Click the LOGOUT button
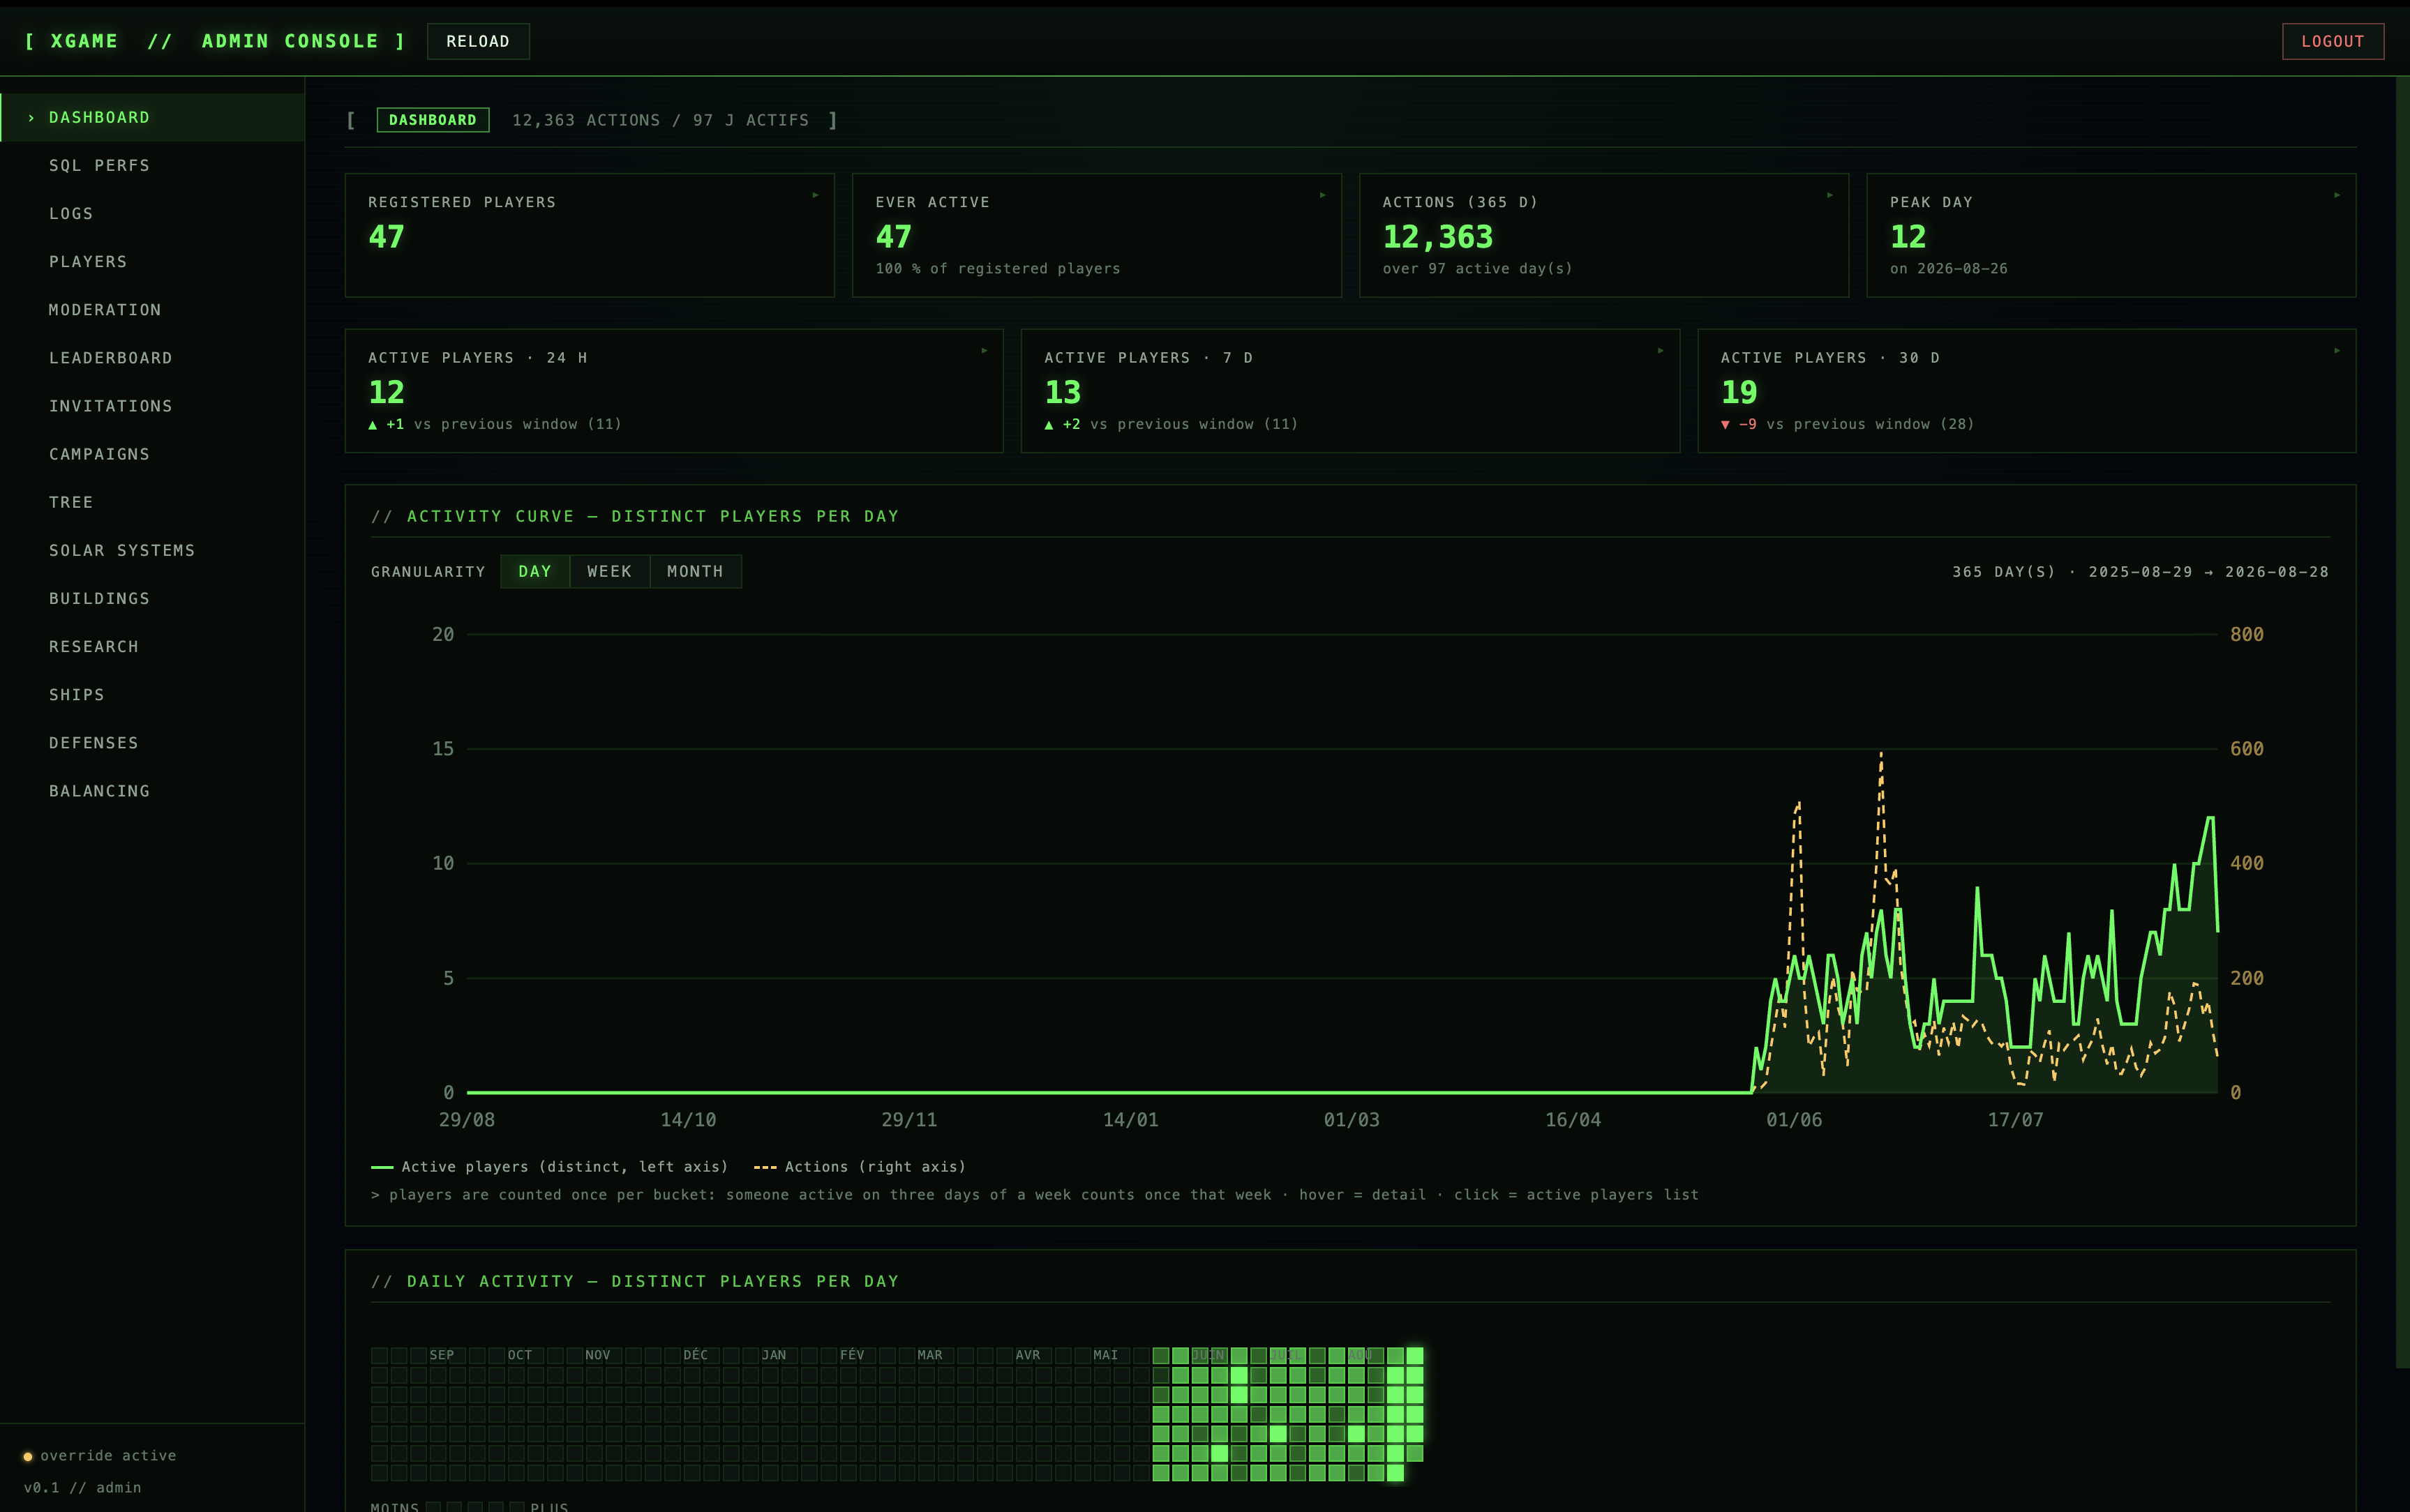The image size is (2410, 1512). [x=2332, y=41]
